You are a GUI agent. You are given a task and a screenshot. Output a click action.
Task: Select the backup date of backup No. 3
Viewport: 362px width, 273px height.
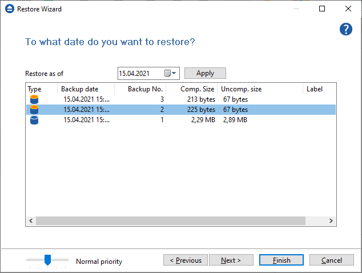pos(86,99)
